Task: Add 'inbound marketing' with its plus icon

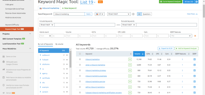Action: point(130,59)
